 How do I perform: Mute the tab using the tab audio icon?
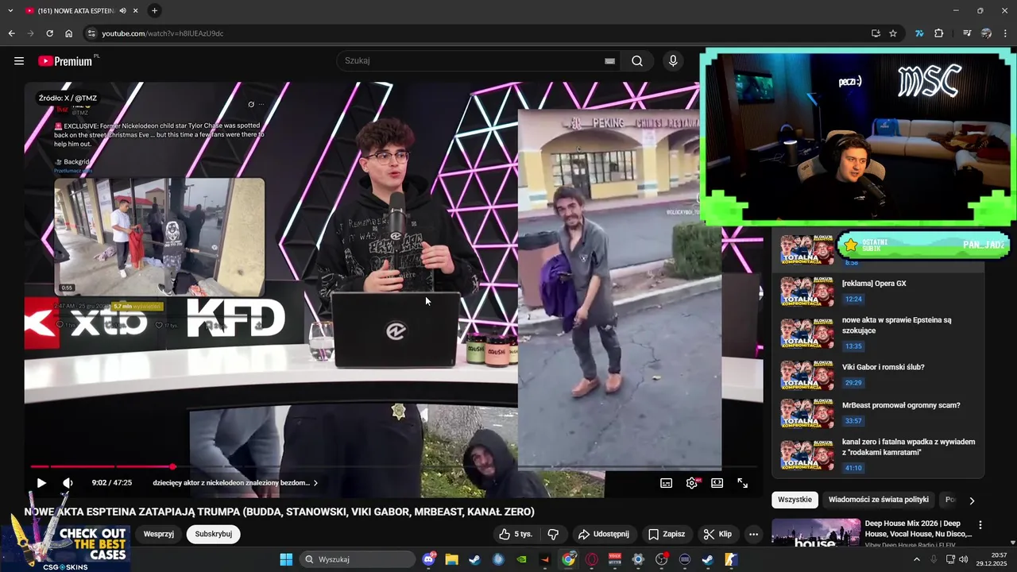122,10
